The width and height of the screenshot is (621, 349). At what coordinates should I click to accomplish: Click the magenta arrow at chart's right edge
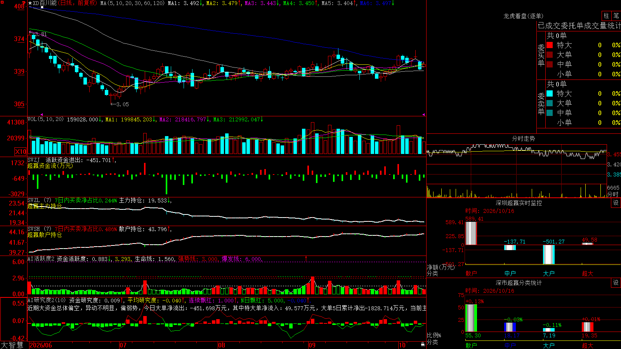coord(423,114)
